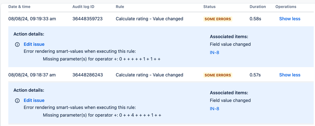Click rule name in 09:19:33 am row
315x126 pixels.
(x=150, y=19)
